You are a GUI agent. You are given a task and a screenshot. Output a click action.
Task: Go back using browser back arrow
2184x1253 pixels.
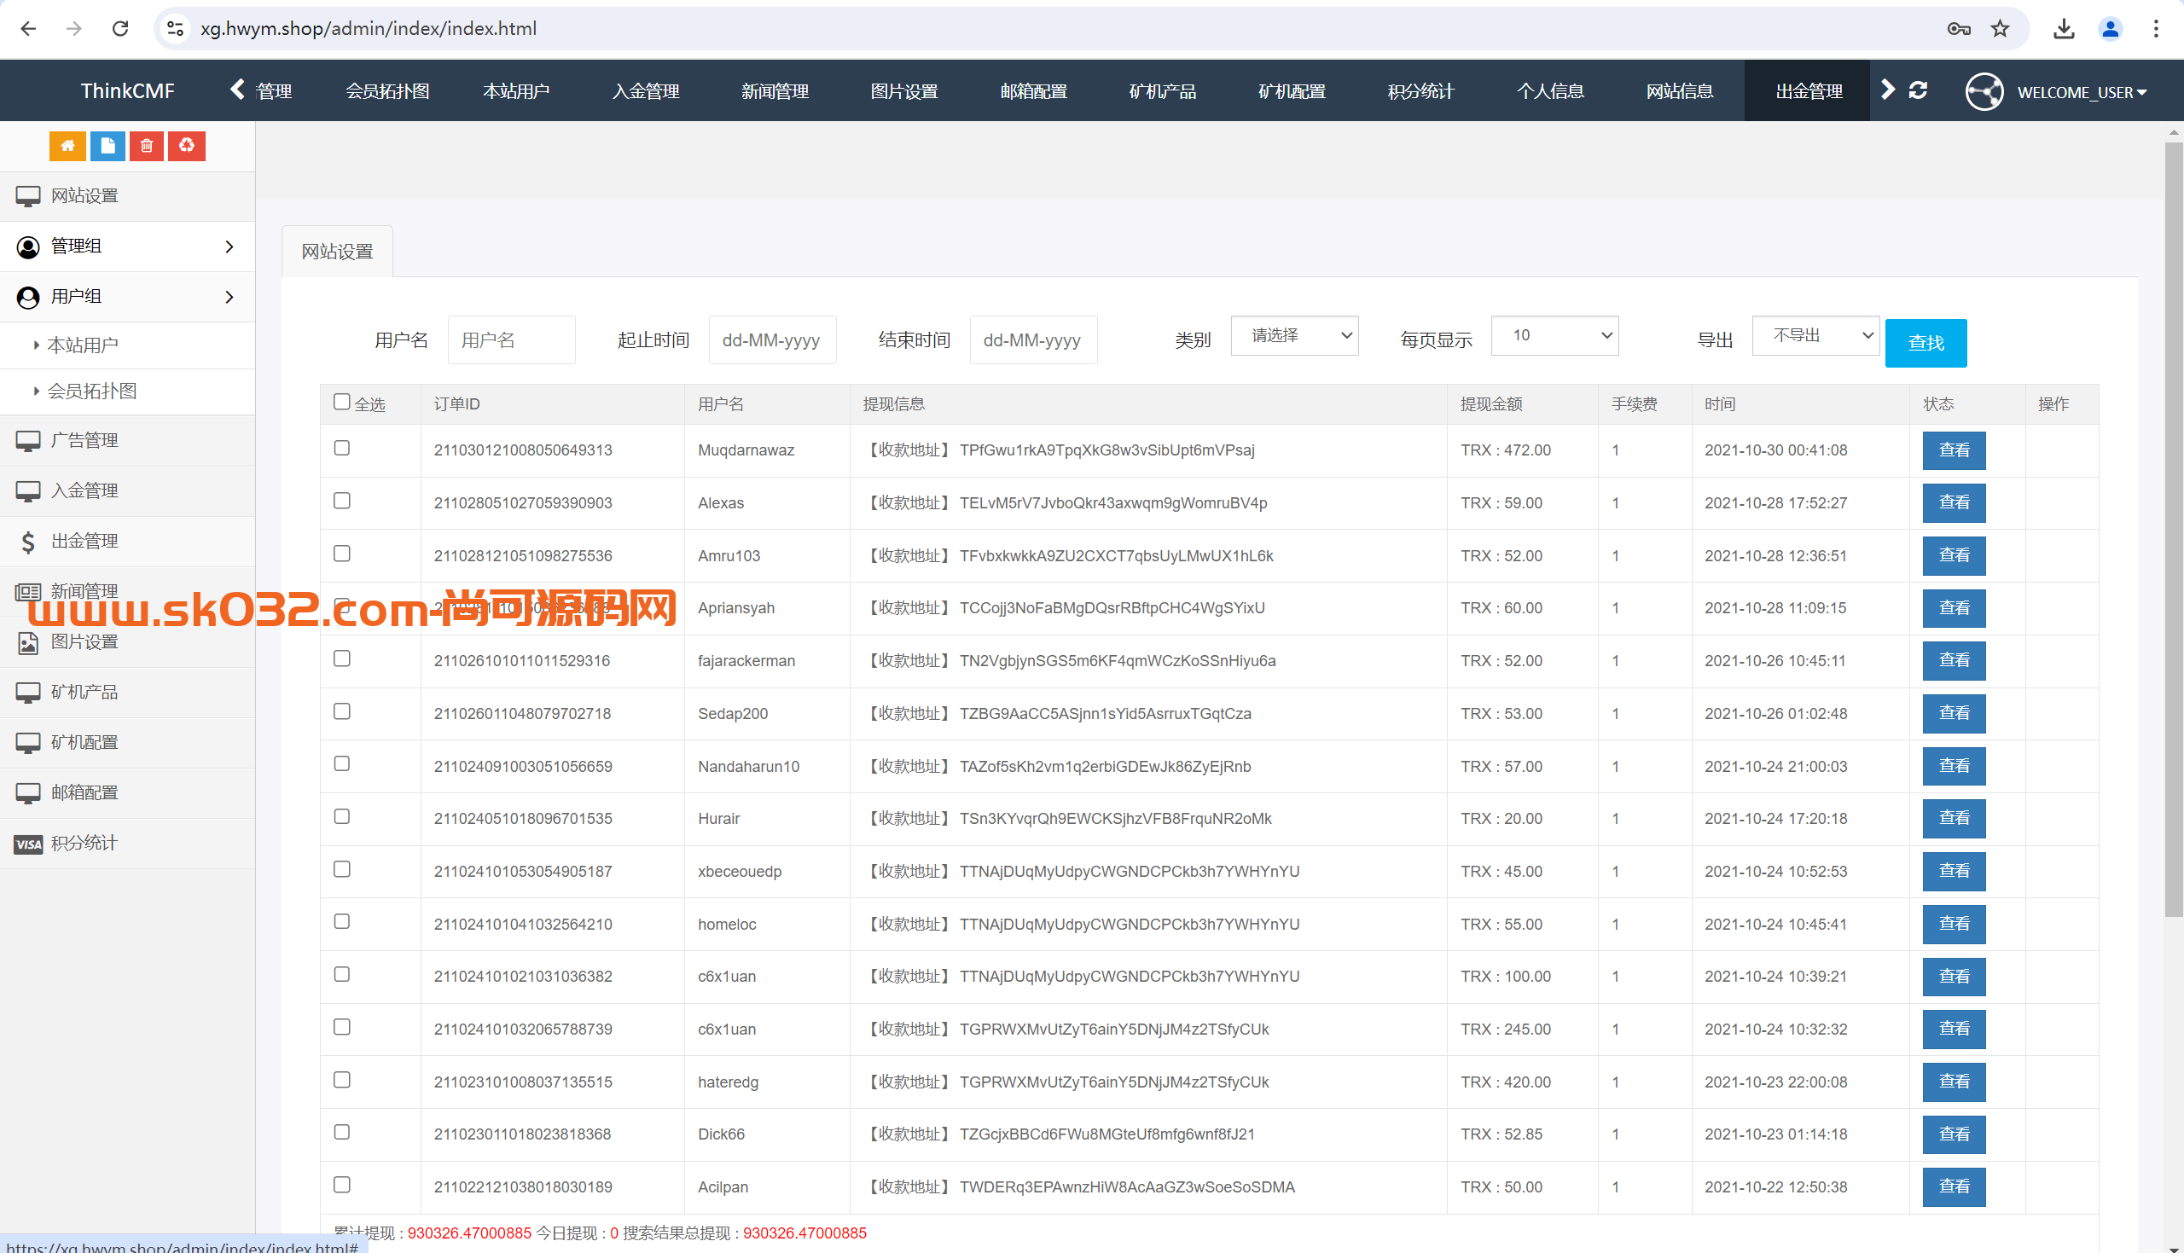click(x=28, y=28)
